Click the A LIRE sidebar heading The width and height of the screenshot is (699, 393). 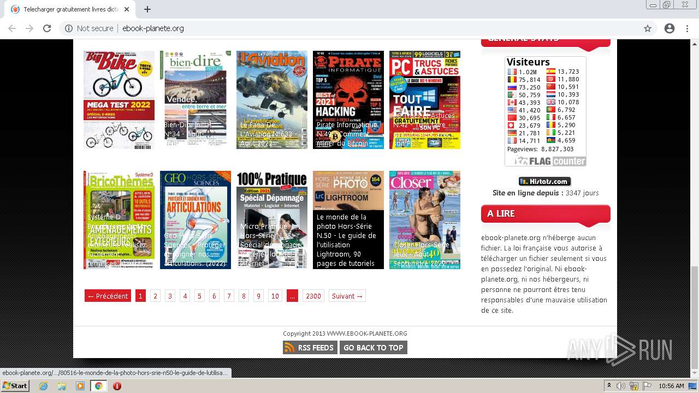tap(546, 214)
